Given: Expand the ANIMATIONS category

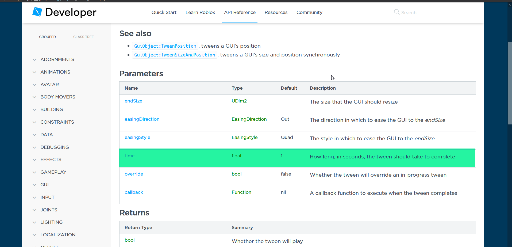Looking at the screenshot, I should pyautogui.click(x=55, y=72).
